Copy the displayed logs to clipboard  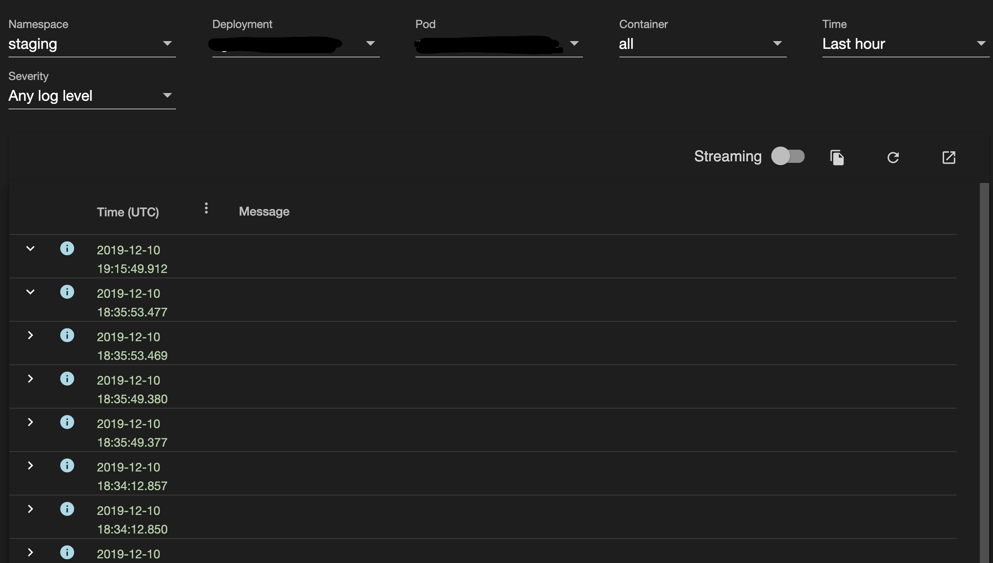pos(838,157)
